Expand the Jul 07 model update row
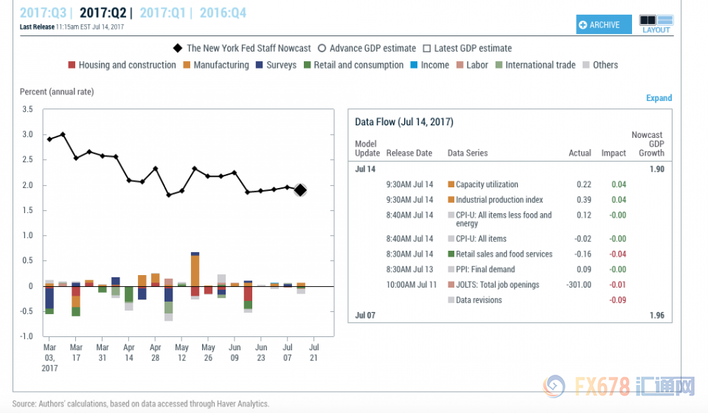The width and height of the screenshot is (708, 413). coord(510,315)
